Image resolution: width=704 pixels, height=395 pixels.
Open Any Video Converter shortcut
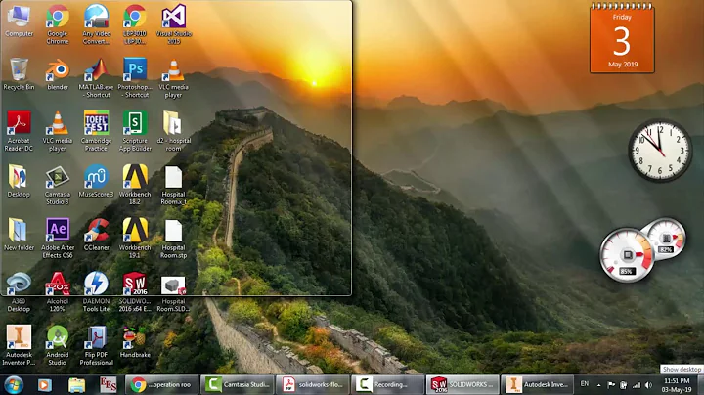tap(96, 24)
